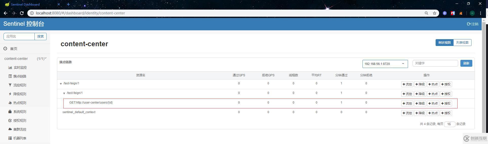Click the browser address bar URL
Viewport: 488px width, 144px height.
click(80, 13)
